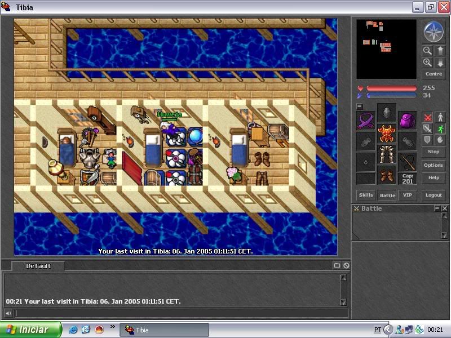The image size is (451, 338).
Task: Toggle the Battle window button
Action: [x=387, y=195]
